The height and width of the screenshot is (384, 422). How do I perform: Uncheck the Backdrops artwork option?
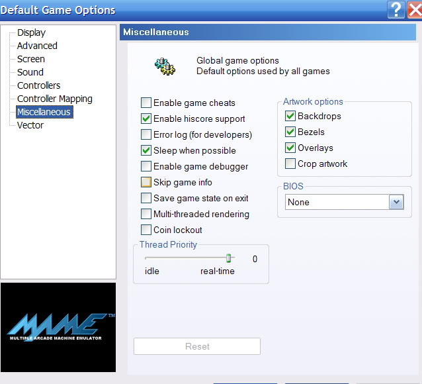pos(290,117)
